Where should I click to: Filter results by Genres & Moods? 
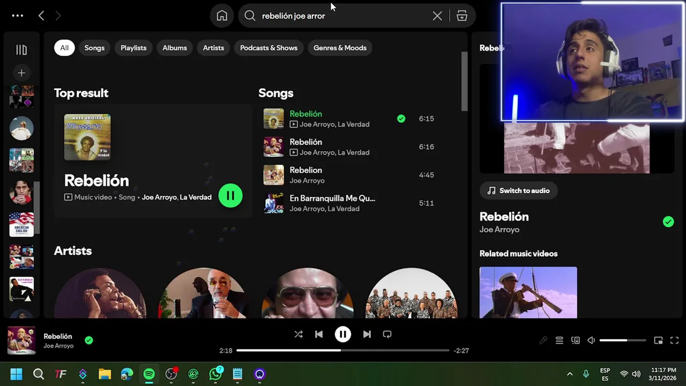tap(340, 48)
